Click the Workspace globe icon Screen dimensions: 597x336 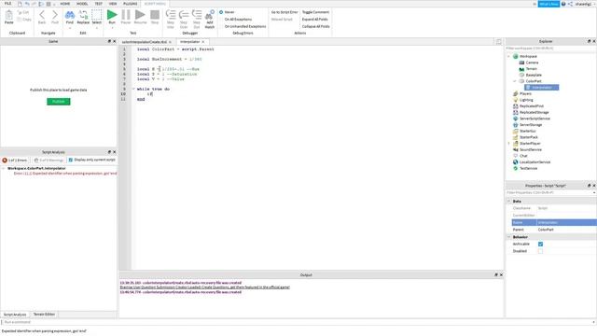(x=515, y=56)
